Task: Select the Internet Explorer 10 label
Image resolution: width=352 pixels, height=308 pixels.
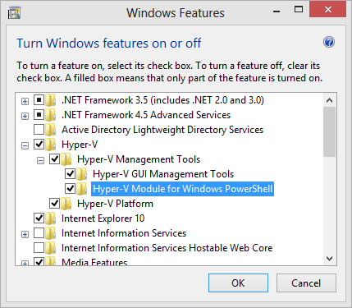Action: coord(103,218)
